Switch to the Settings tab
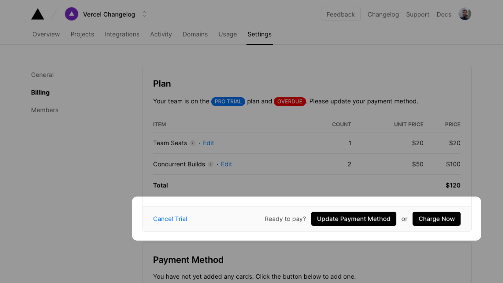The height and width of the screenshot is (283, 503). tap(259, 34)
